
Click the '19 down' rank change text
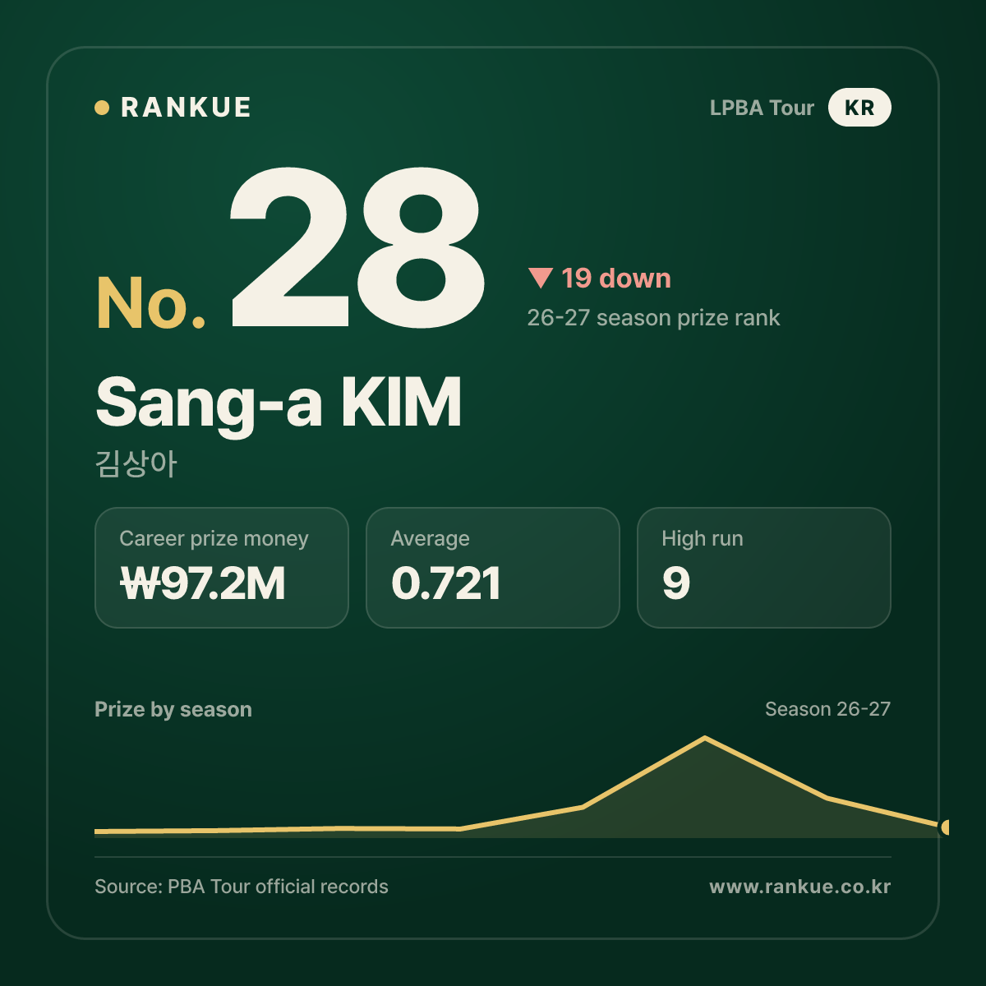click(x=616, y=278)
